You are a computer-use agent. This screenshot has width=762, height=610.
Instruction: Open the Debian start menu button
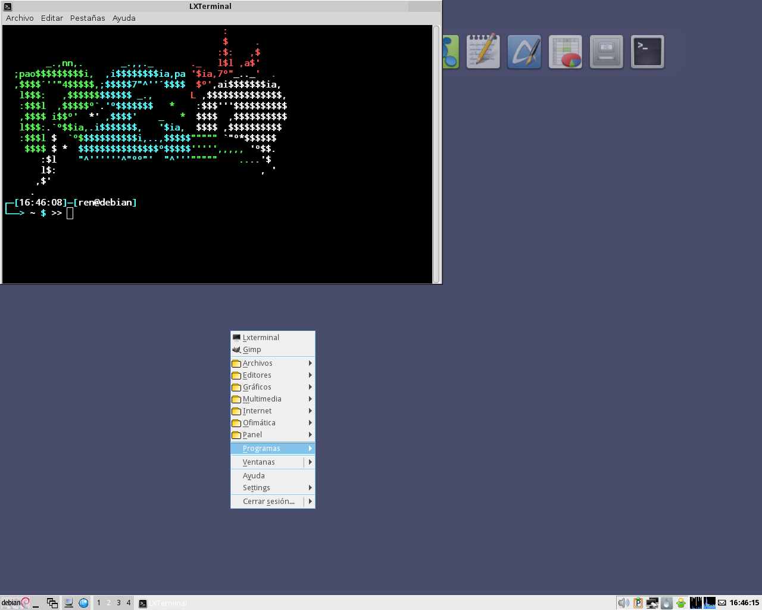click(x=15, y=603)
